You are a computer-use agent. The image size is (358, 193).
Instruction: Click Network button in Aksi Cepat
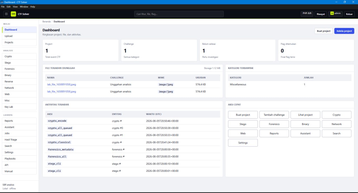[337, 124]
